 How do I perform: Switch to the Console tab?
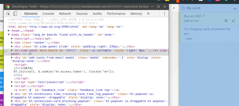(x=48, y=14)
